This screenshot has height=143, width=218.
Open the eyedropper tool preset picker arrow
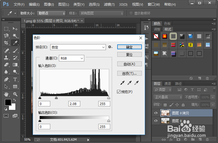(15, 13)
